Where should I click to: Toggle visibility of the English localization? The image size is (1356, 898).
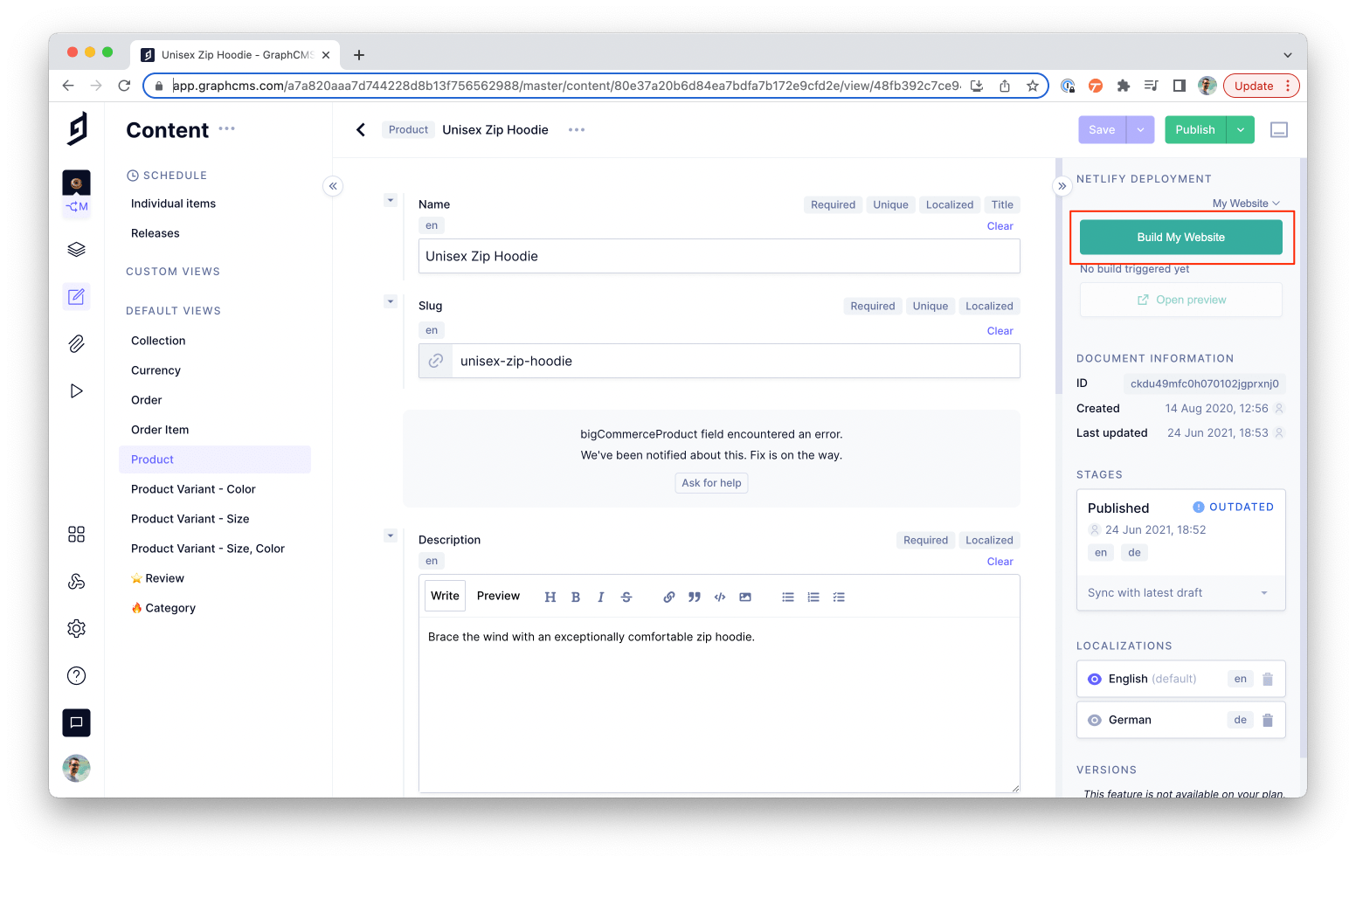point(1094,679)
